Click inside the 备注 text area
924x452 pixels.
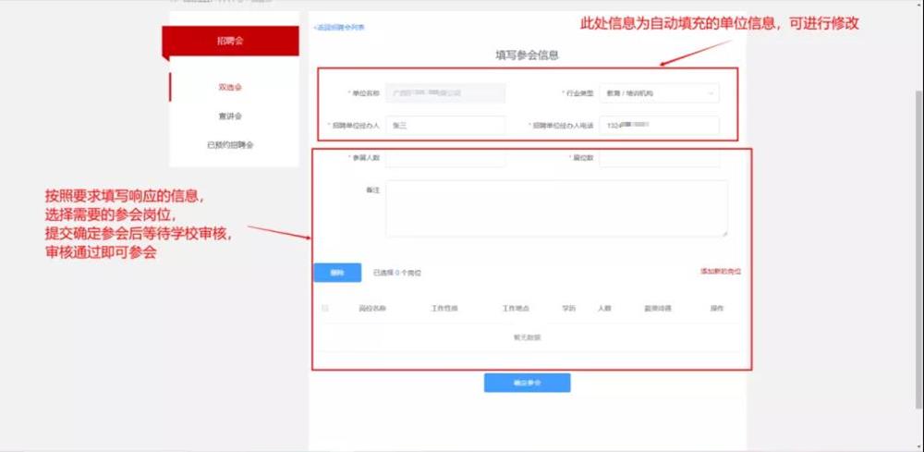point(556,208)
